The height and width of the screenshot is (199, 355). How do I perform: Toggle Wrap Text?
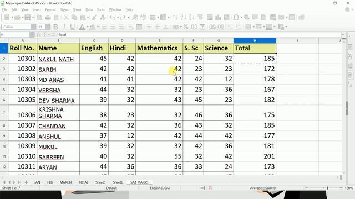131,27
